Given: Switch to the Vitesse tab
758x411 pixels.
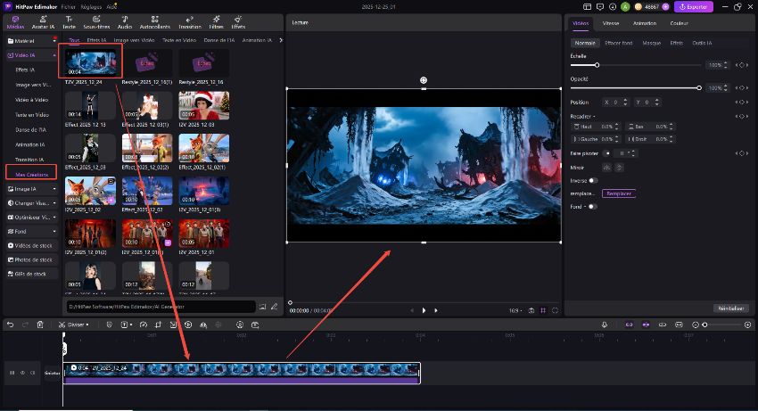Looking at the screenshot, I should point(611,22).
